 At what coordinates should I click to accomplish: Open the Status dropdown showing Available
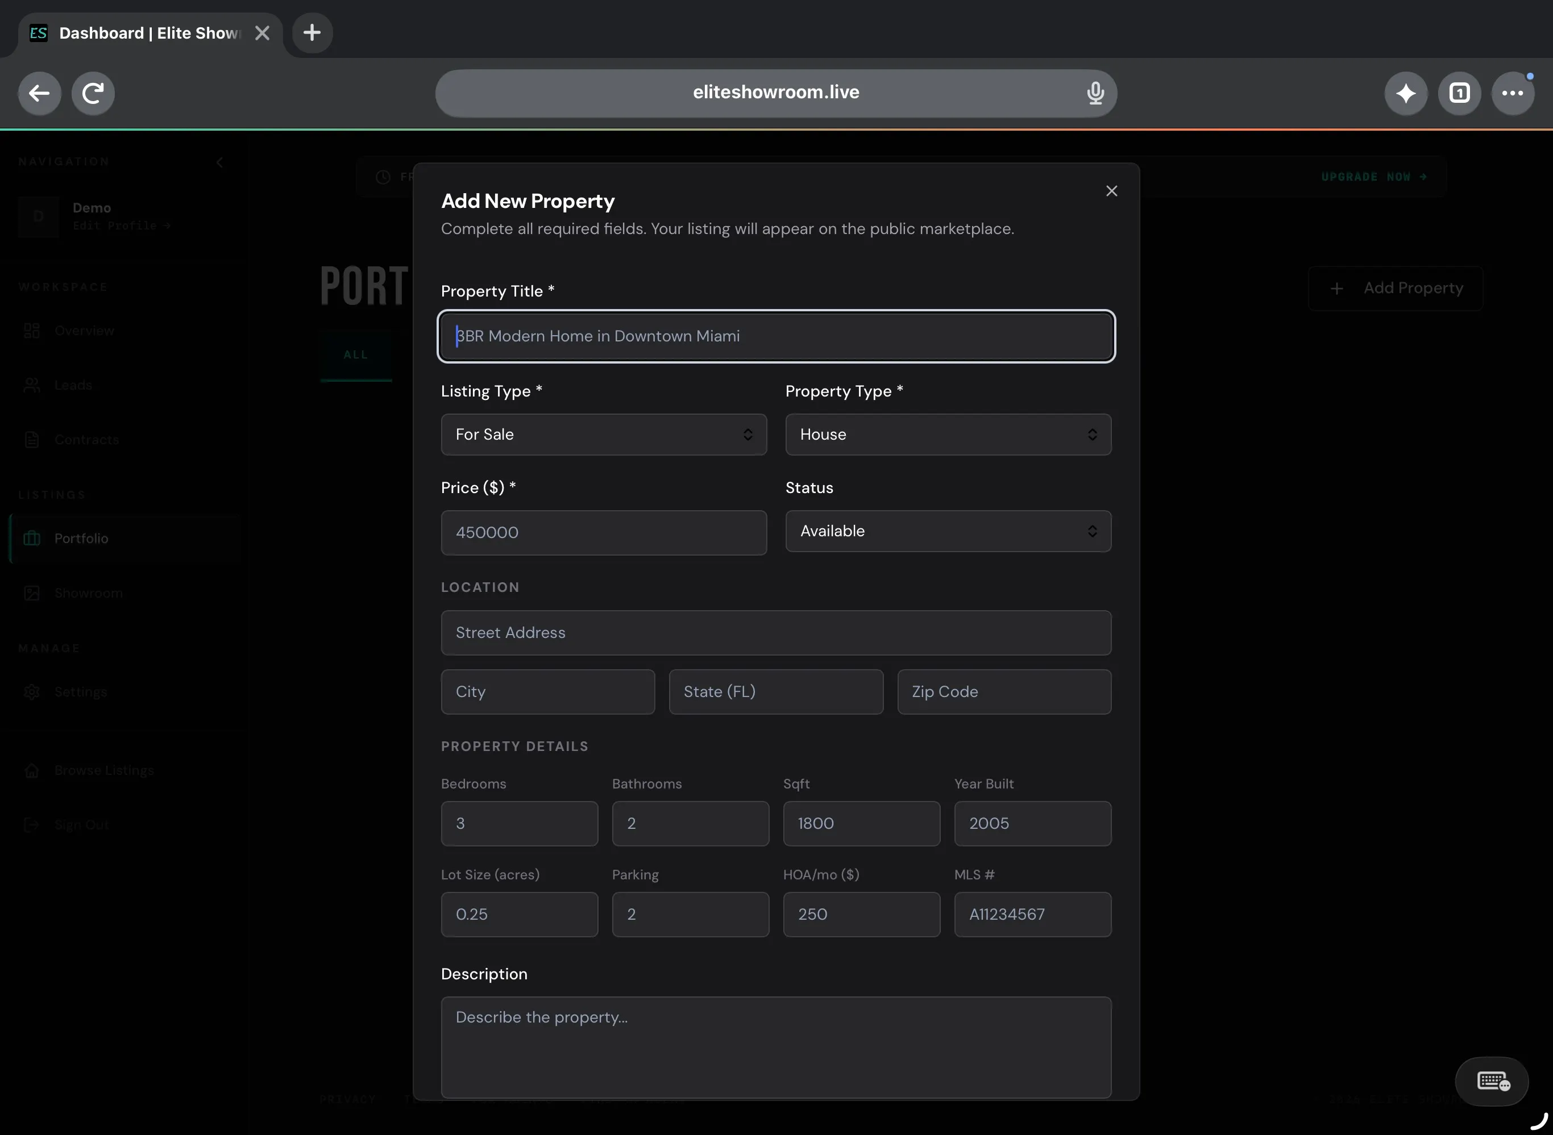[x=948, y=531]
